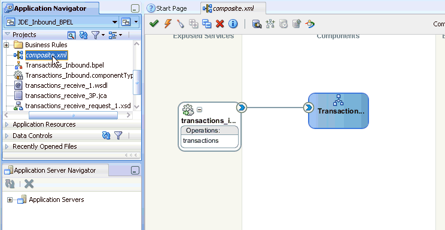This screenshot has width=445, height=230.
Task: Click the refresh icon in Projects bar
Action: [x=84, y=35]
